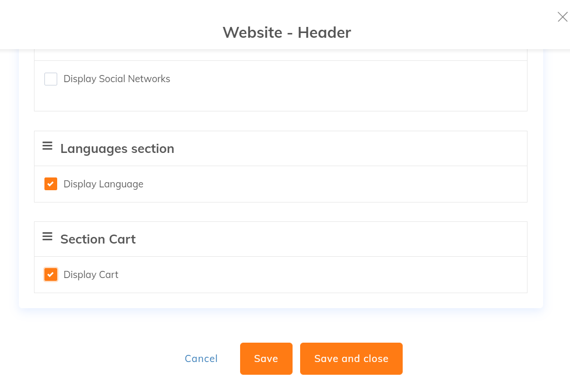This screenshot has width=570, height=379.
Task: Collapse the Section Cart heading
Action: (x=98, y=239)
